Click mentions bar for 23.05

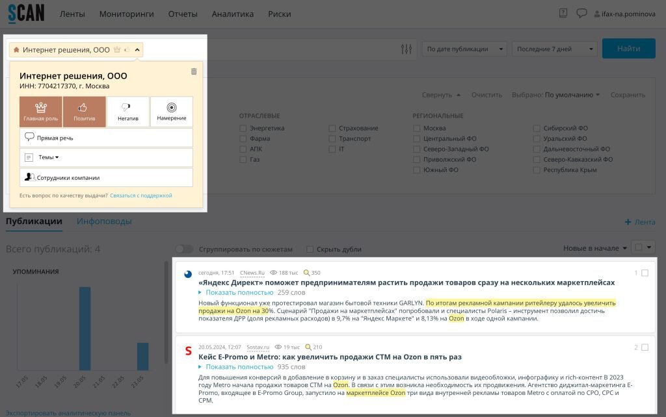[x=142, y=357]
